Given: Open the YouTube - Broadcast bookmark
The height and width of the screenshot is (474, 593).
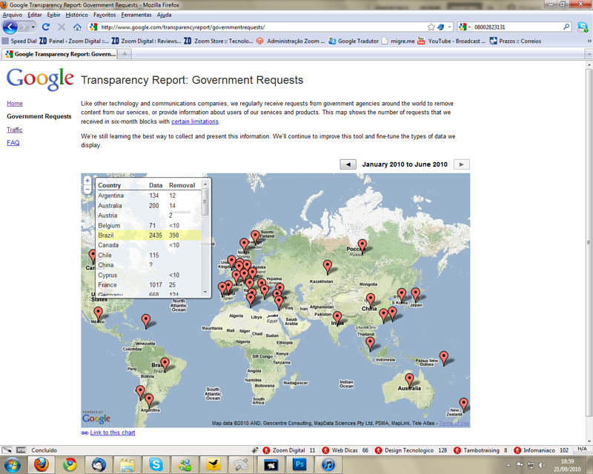Looking at the screenshot, I should tap(451, 41).
